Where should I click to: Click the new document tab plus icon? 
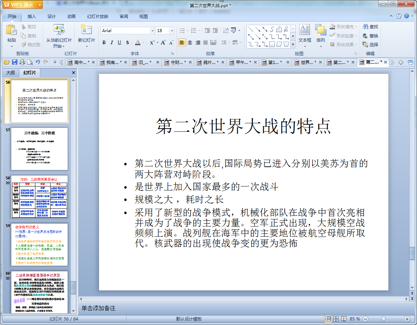(401, 63)
